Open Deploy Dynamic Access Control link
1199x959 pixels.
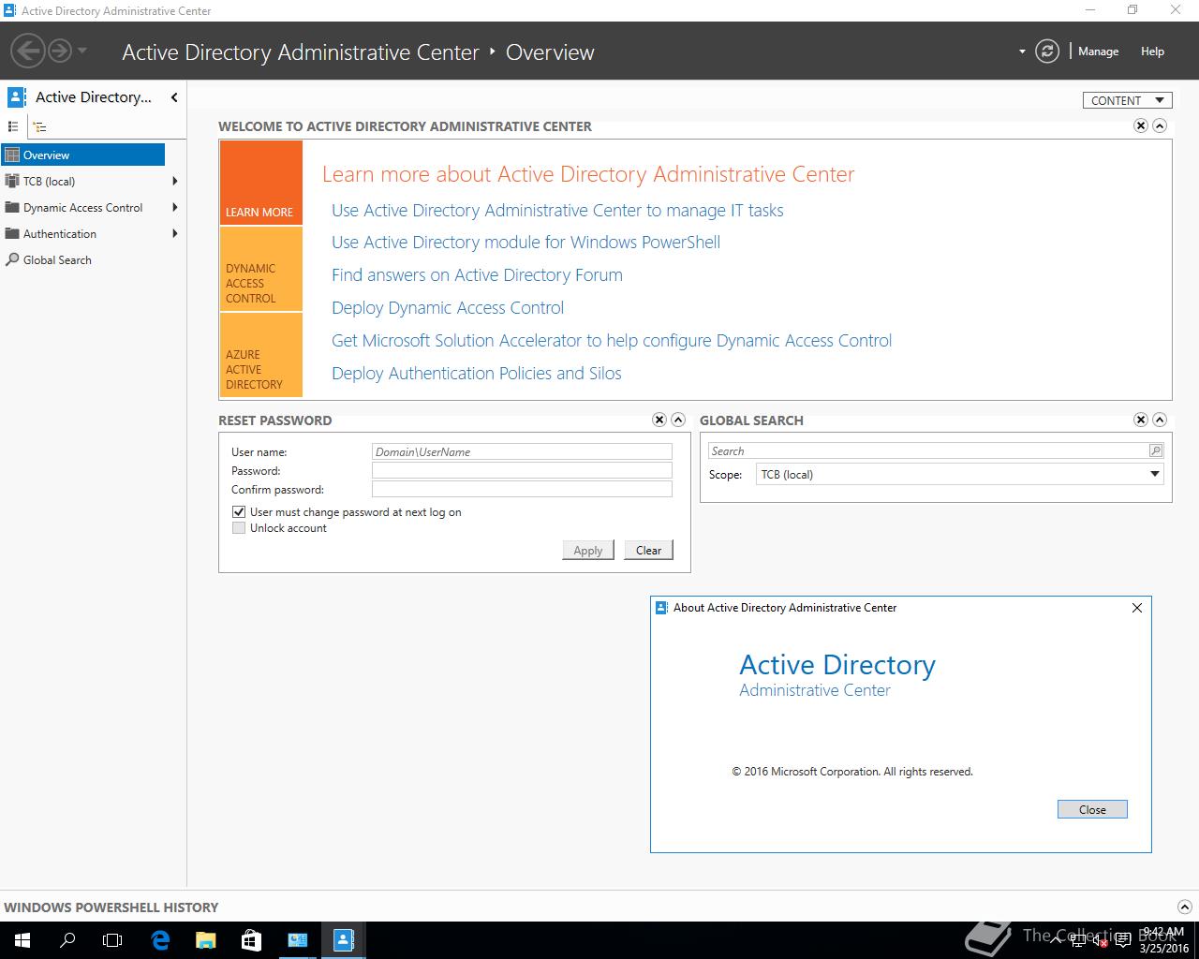pyautogui.click(x=448, y=308)
